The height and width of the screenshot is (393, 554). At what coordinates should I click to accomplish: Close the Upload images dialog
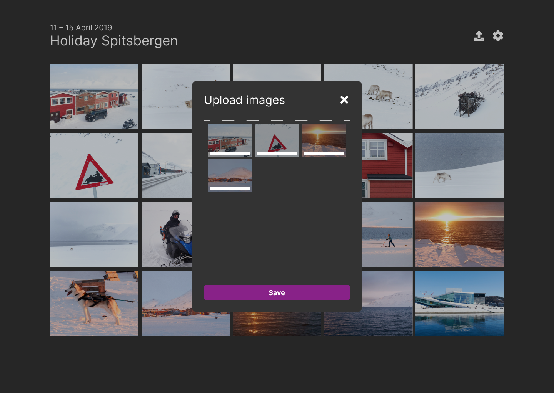pos(344,100)
